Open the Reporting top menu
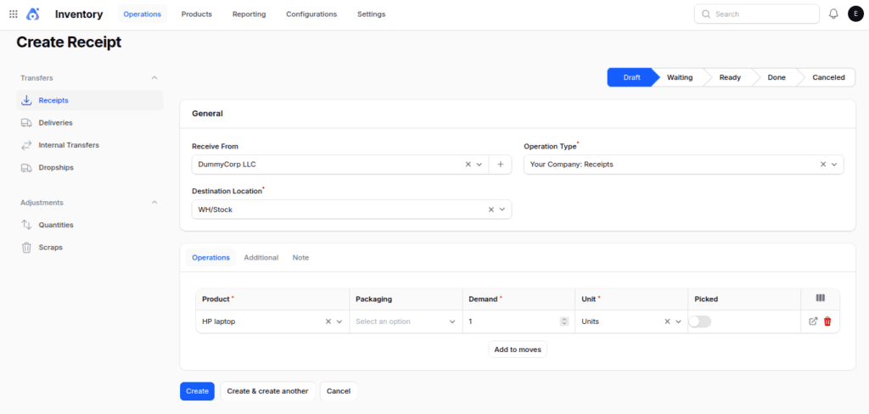 (x=249, y=14)
